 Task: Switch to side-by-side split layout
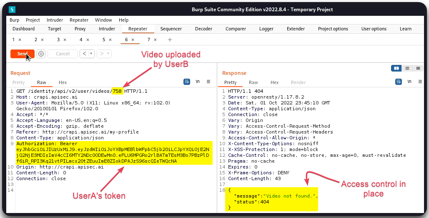pos(396,68)
